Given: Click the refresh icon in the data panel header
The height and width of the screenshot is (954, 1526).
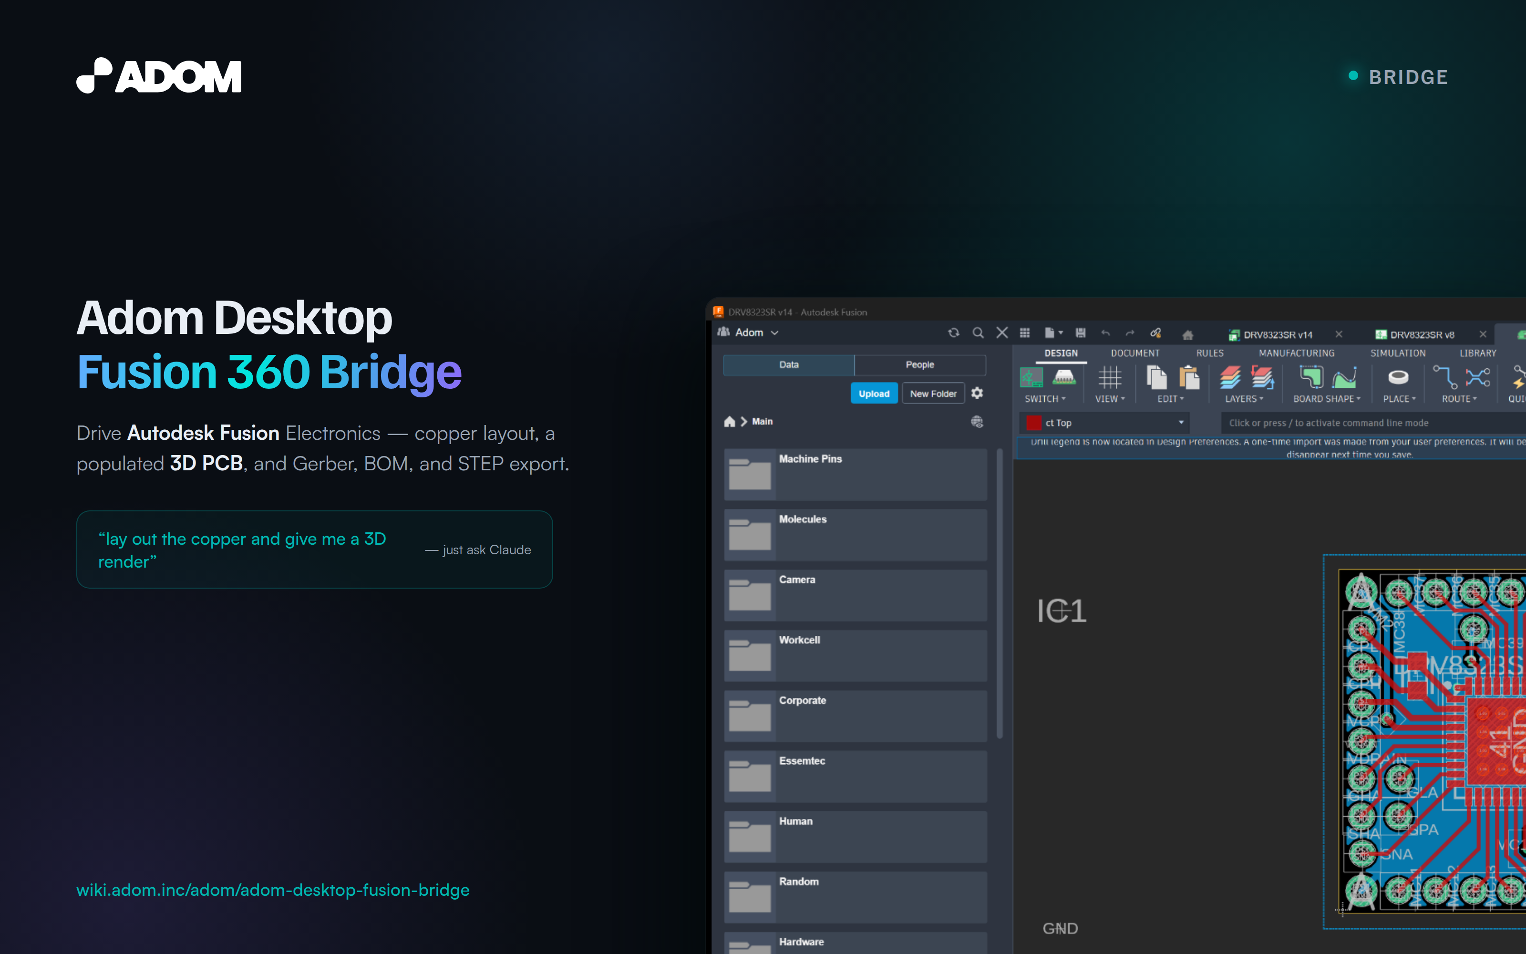Looking at the screenshot, I should pos(953,332).
